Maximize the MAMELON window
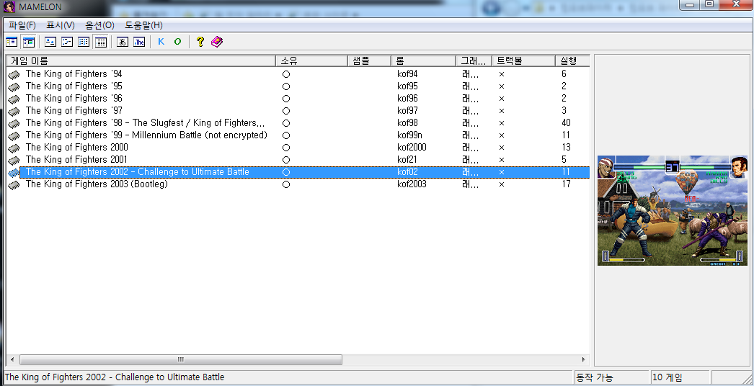Viewport: 754px width, 386px height. 709,4
